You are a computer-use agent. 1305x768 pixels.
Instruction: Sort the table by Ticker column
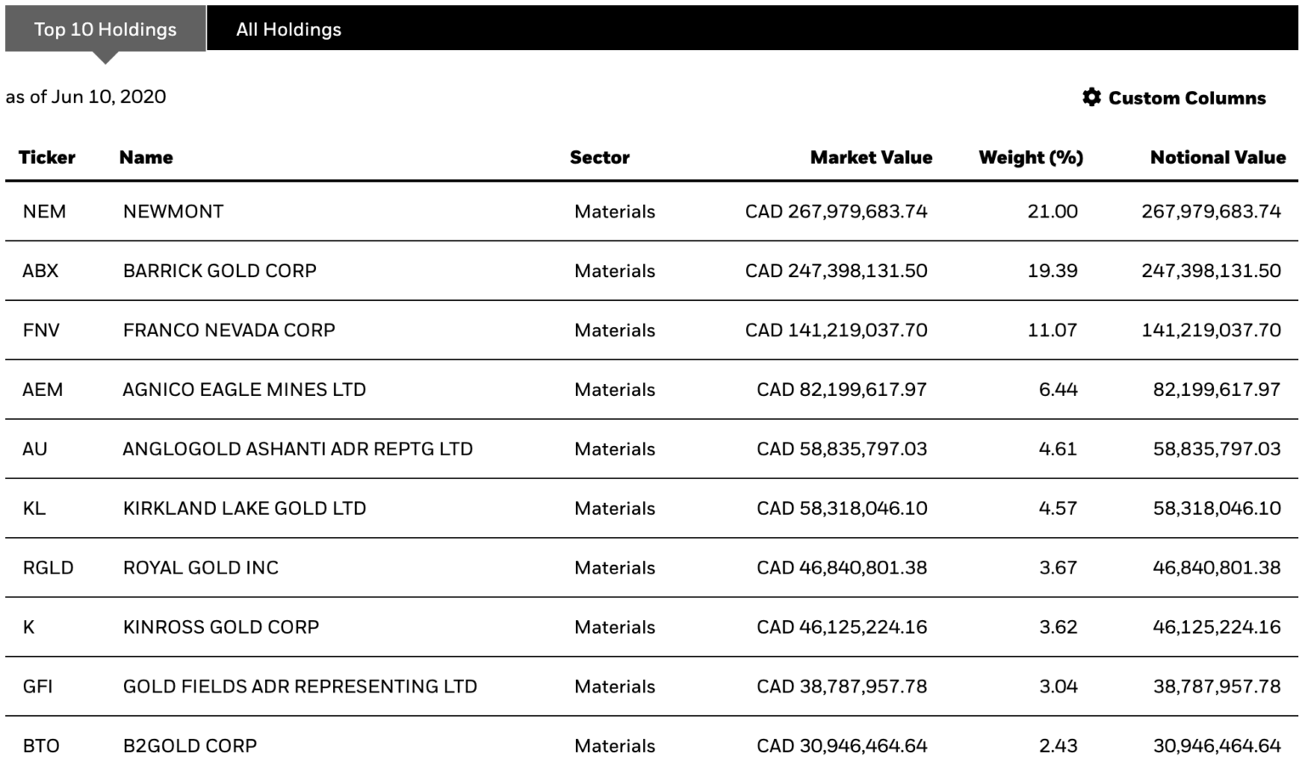[x=47, y=157]
